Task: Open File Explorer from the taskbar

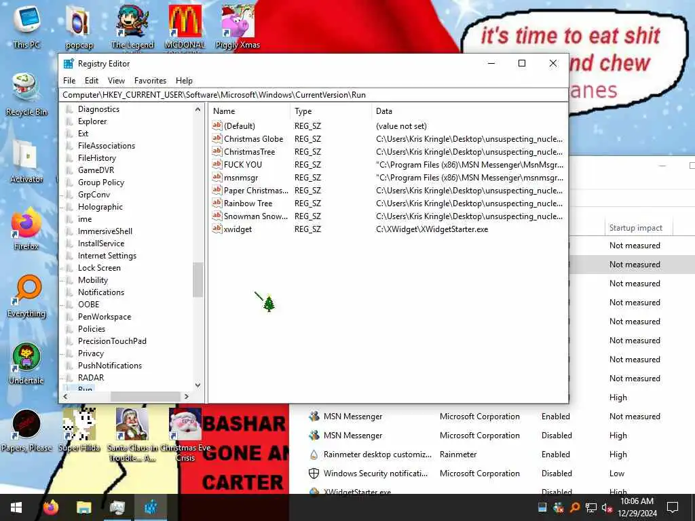Action: (83, 507)
